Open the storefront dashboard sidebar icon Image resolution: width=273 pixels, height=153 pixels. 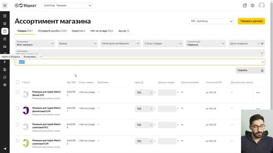pyautogui.click(x=5, y=16)
